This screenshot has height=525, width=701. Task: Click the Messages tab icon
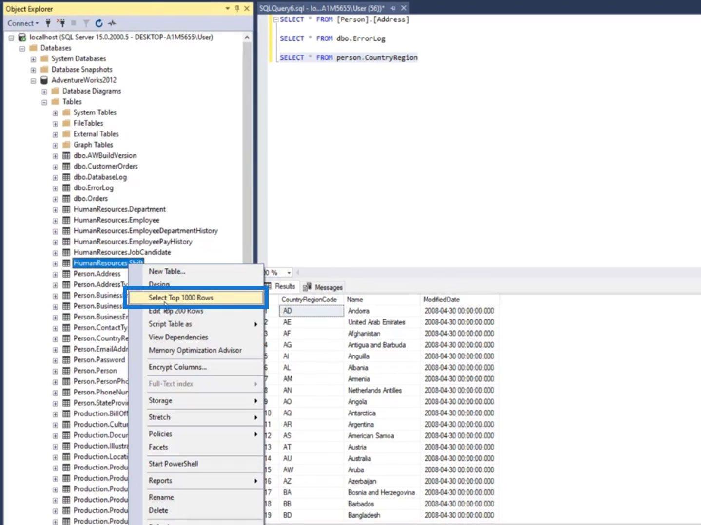coord(307,287)
